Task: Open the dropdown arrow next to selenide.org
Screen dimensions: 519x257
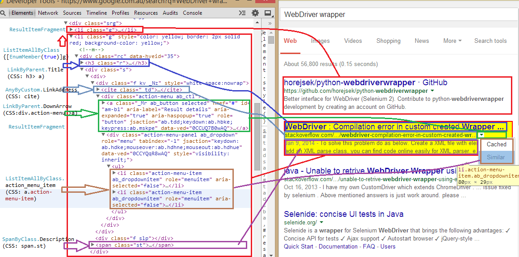Action: point(321,222)
